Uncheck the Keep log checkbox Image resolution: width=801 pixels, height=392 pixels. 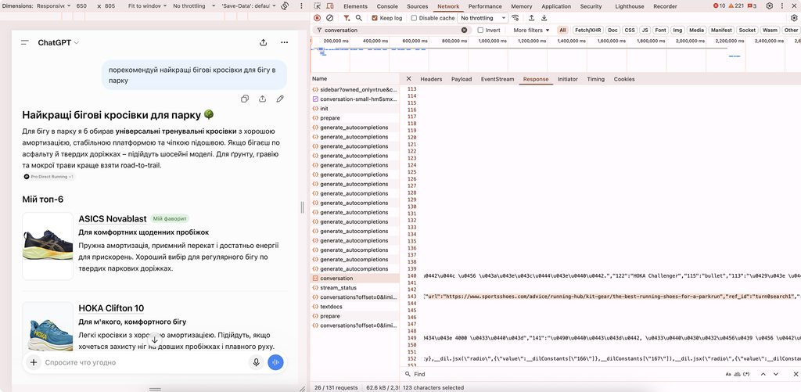coord(375,18)
